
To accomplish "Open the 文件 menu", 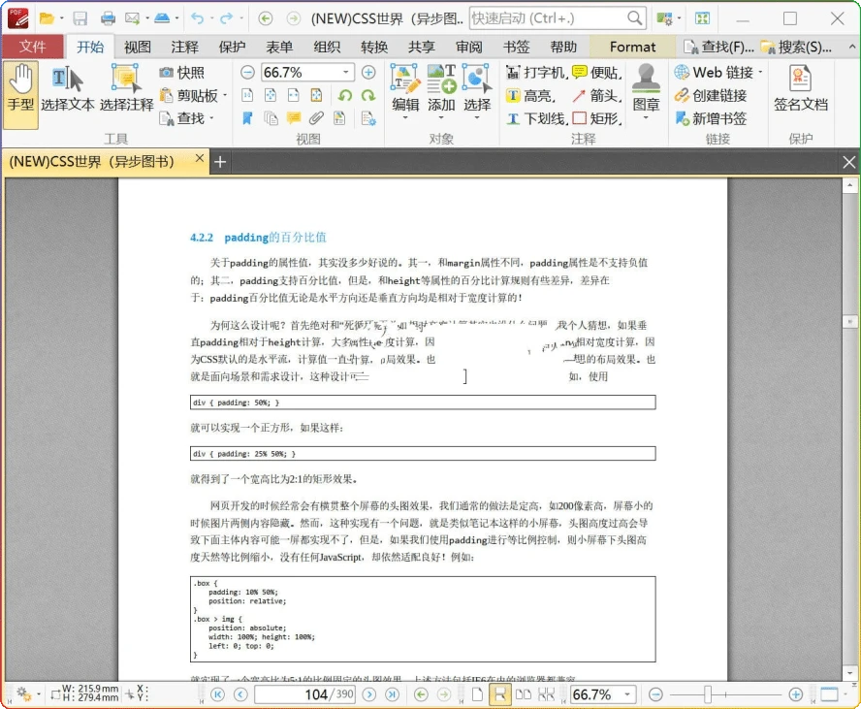I will (x=33, y=46).
